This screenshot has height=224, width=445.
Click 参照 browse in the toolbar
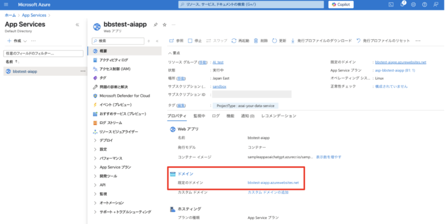pos(176,41)
